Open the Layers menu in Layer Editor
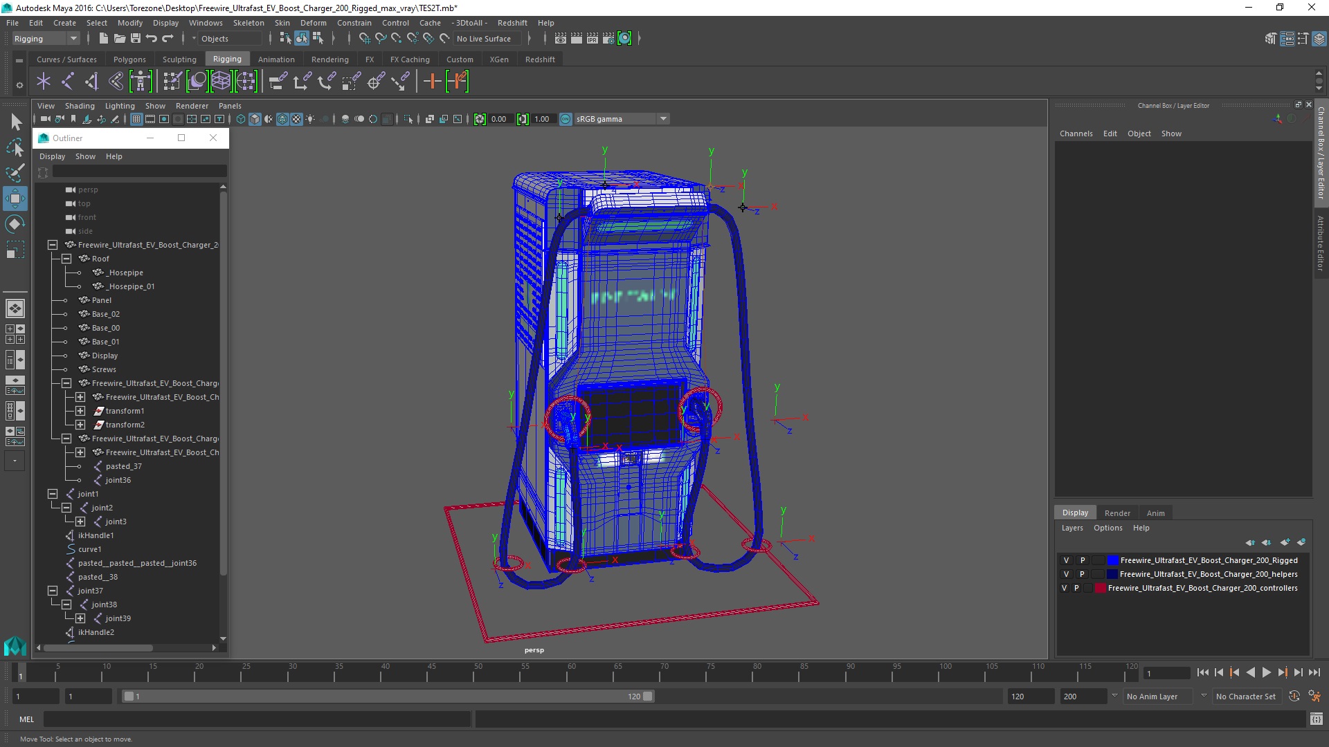This screenshot has height=747, width=1329. tap(1072, 528)
